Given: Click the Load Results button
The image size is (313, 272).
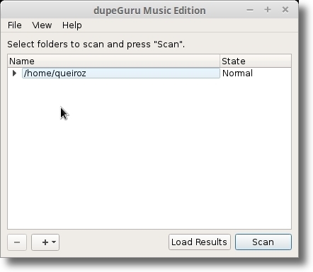Looking at the screenshot, I should coord(200,242).
